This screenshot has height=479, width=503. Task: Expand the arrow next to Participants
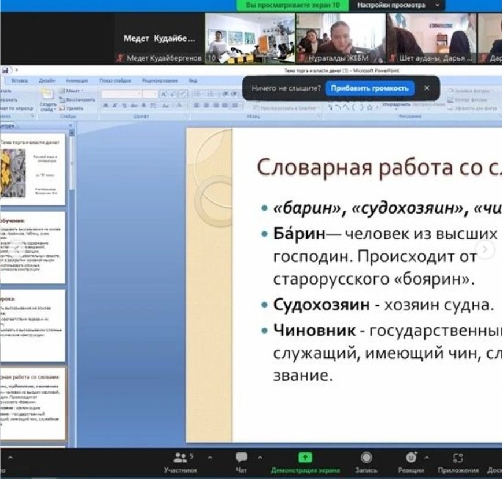[210, 458]
